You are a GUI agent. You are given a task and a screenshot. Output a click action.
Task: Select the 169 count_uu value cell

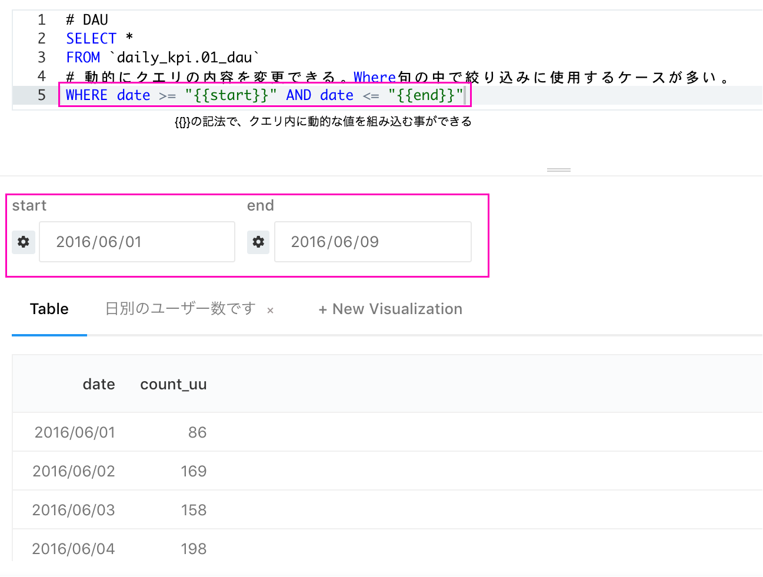point(194,471)
